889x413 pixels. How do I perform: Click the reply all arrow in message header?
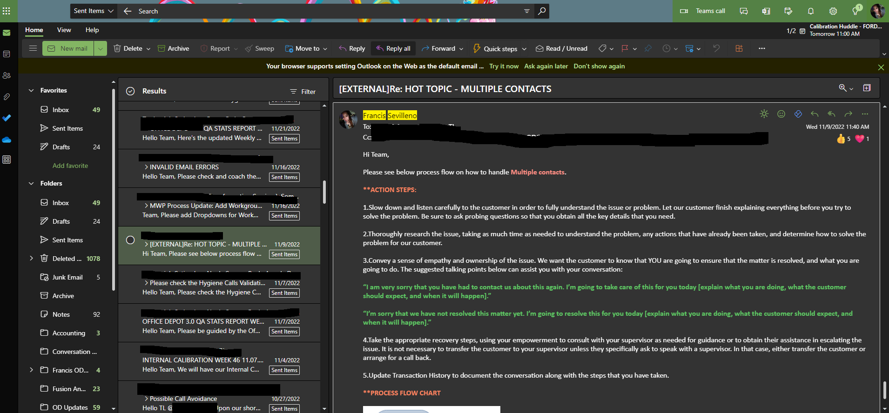tap(831, 114)
